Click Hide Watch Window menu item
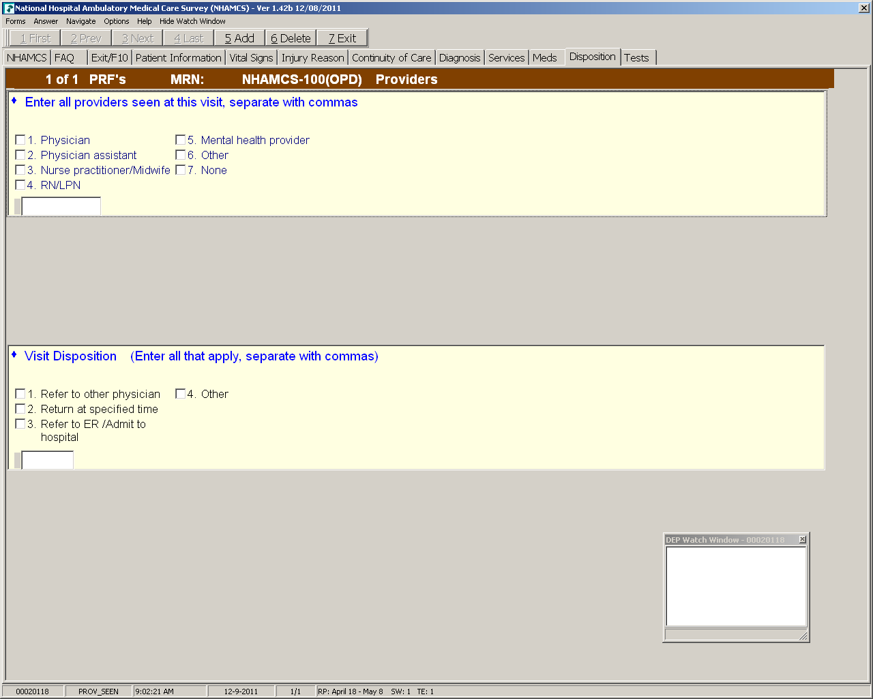 click(192, 21)
